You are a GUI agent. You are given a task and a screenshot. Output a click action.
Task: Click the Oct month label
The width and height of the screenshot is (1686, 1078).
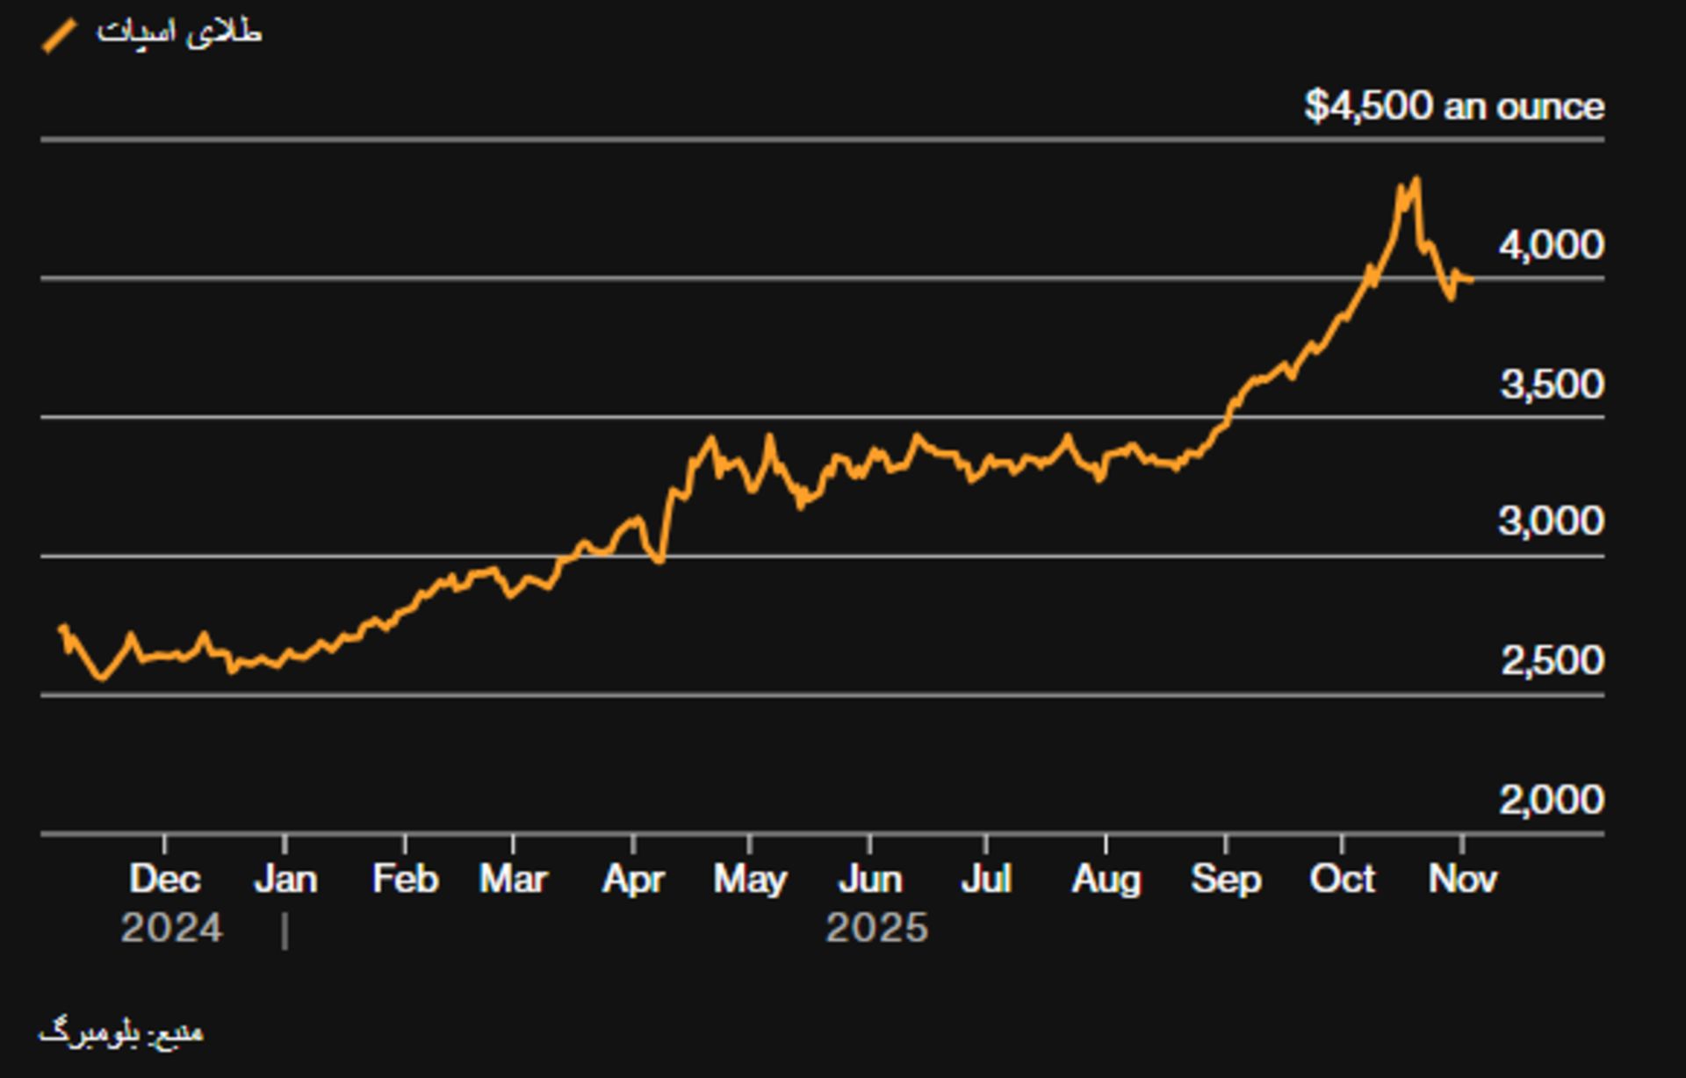pyautogui.click(x=1342, y=879)
